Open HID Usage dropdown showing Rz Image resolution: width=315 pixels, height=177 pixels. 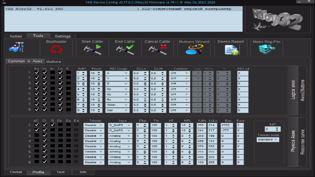pos(117,100)
